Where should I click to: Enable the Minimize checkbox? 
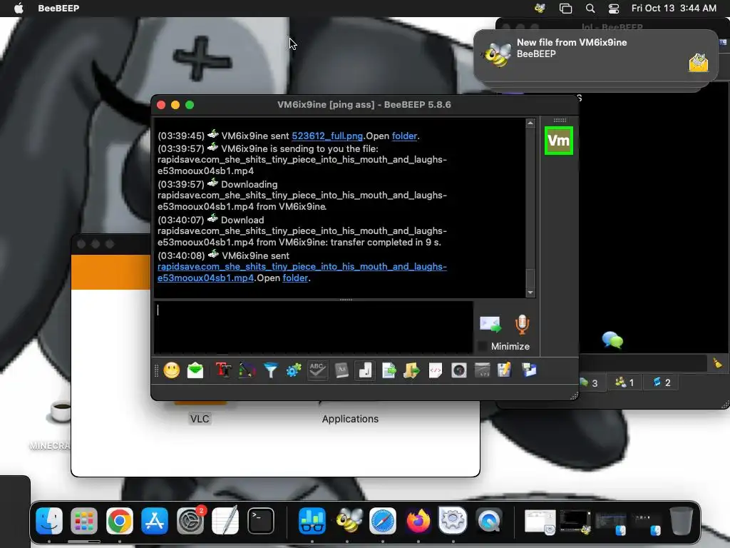(483, 346)
